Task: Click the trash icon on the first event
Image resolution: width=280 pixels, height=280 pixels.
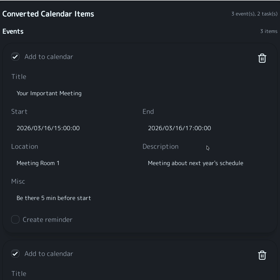Action: click(262, 58)
